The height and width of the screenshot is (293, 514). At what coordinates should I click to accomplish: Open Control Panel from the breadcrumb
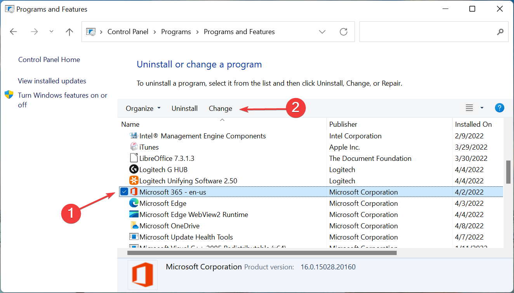click(128, 31)
